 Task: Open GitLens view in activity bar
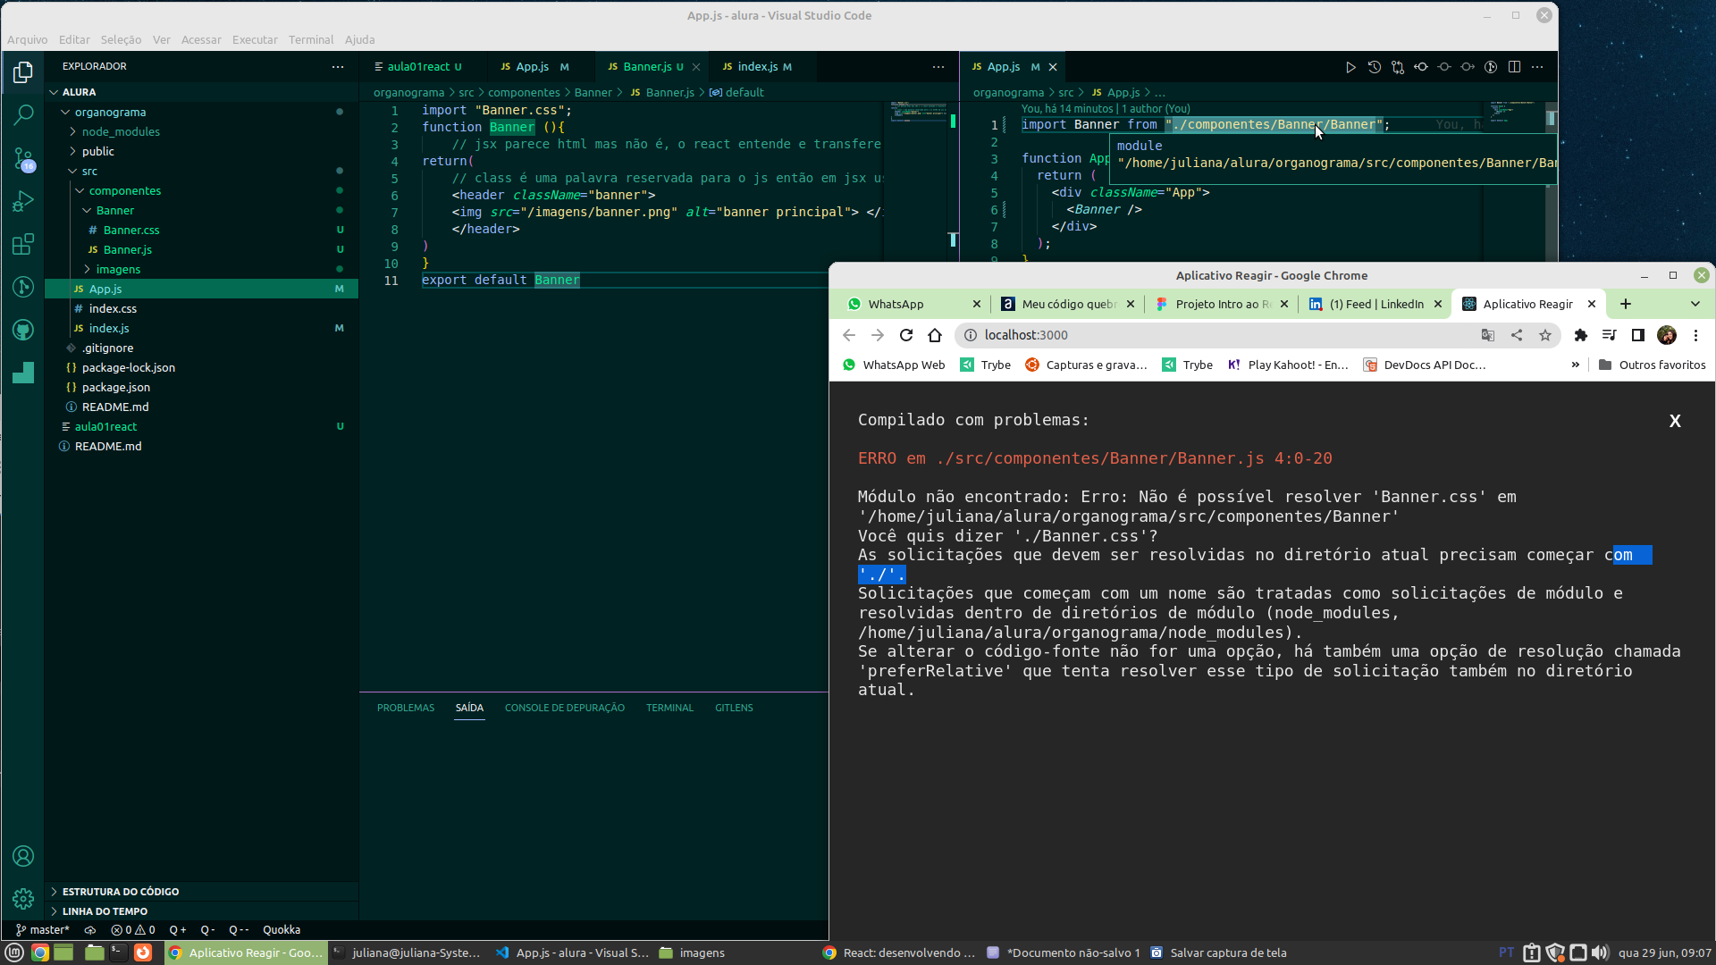coord(23,287)
